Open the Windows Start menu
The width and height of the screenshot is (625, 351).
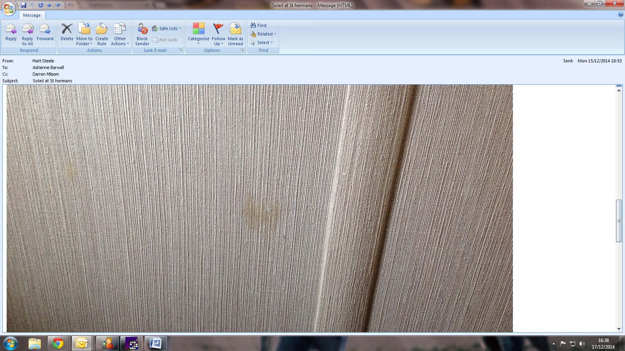pos(10,344)
